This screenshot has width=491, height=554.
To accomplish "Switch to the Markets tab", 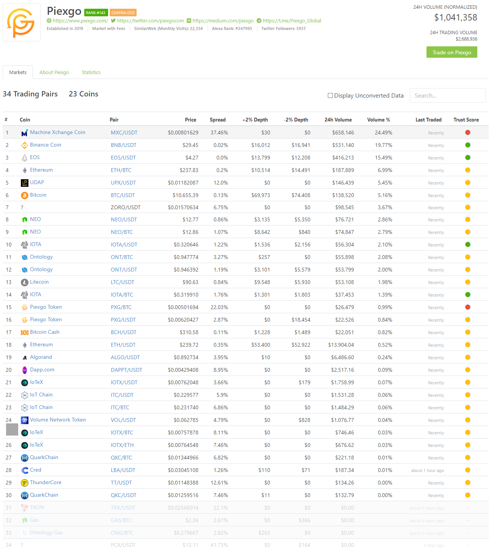I will 18,73.
